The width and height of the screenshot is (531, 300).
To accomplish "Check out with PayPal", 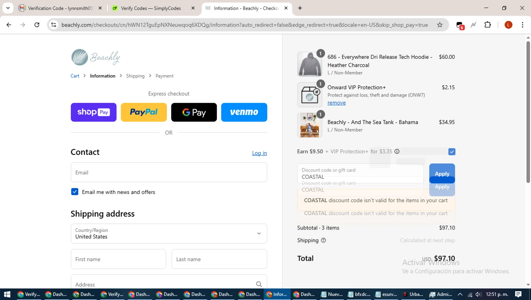I will (x=144, y=112).
